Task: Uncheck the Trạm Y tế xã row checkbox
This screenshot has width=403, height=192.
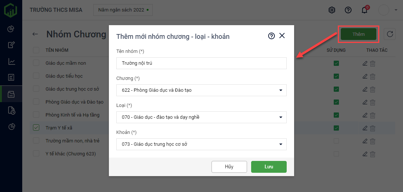Action: pyautogui.click(x=36, y=128)
